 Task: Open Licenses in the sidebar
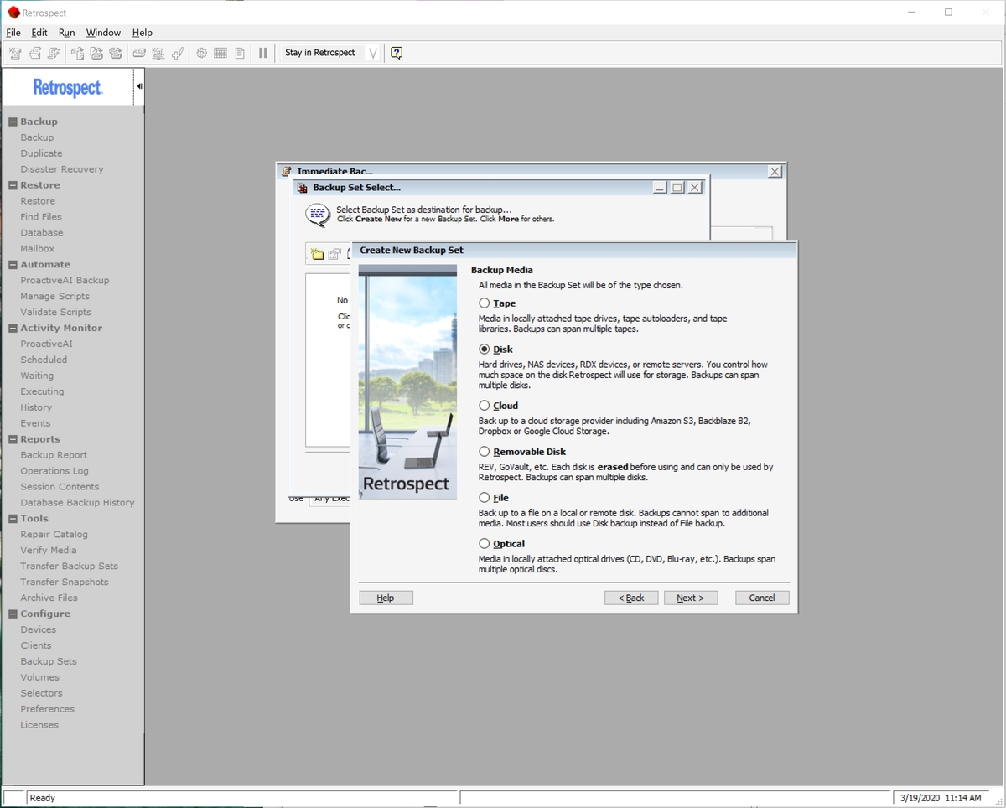[x=39, y=725]
